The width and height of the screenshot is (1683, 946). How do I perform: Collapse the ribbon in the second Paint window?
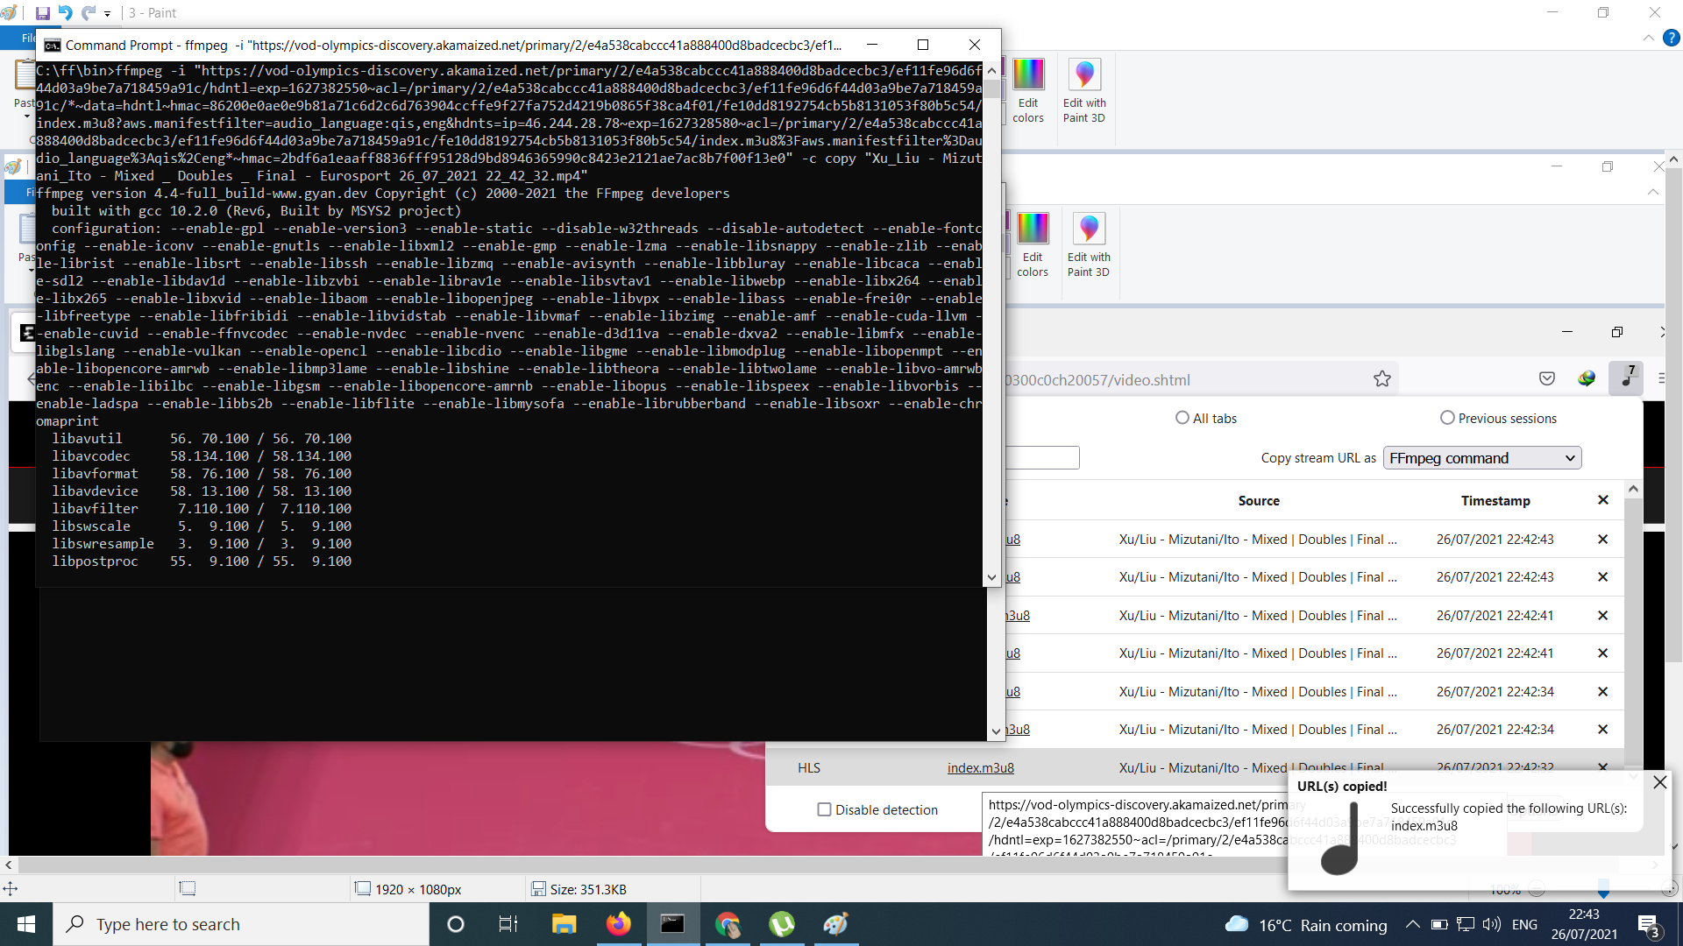[x=1653, y=192]
